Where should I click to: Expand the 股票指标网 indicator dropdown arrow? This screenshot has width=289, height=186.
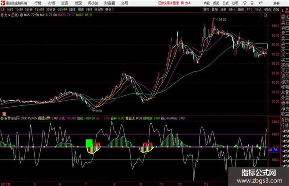tap(2, 118)
